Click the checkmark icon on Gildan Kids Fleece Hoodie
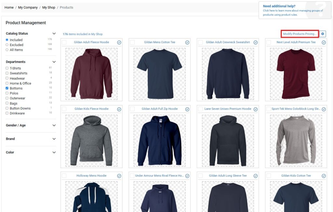Viewport: 333px width, 212px height. point(119,109)
